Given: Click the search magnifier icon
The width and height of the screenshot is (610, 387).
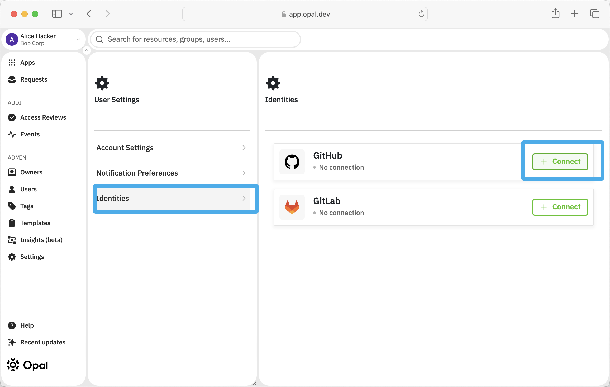Looking at the screenshot, I should (x=99, y=39).
